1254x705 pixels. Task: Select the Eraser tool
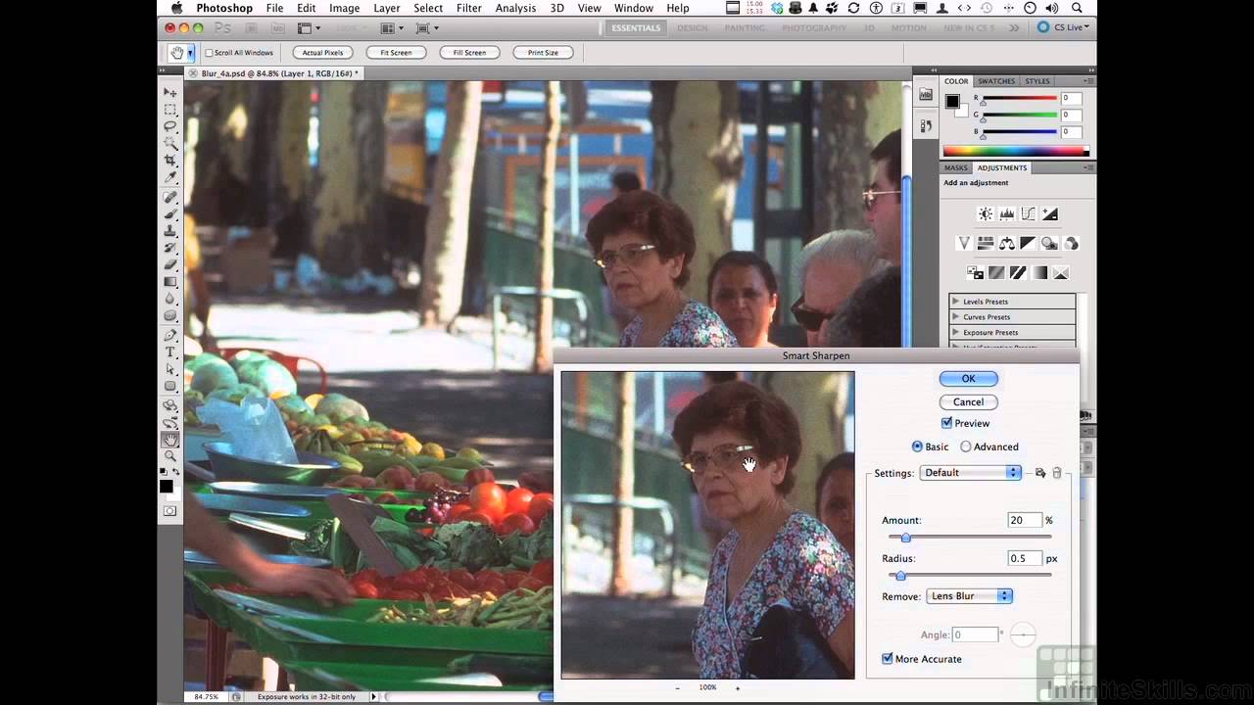(170, 264)
